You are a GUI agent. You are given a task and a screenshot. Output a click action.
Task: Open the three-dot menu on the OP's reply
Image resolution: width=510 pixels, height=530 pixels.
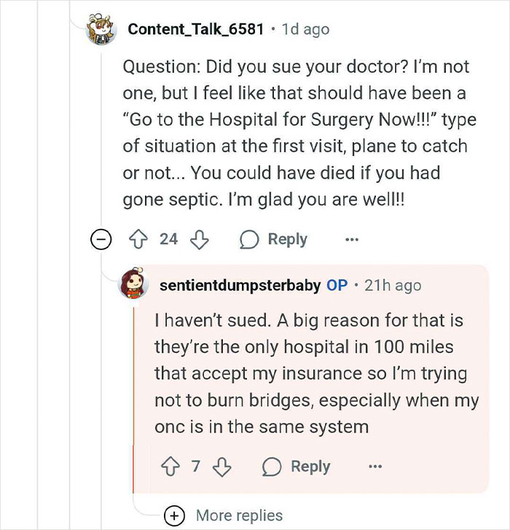pyautogui.click(x=375, y=467)
